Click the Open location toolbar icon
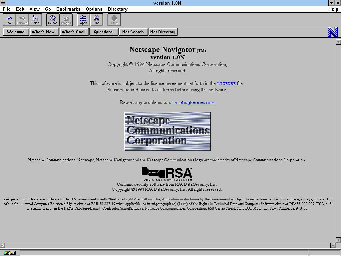 pos(83,20)
